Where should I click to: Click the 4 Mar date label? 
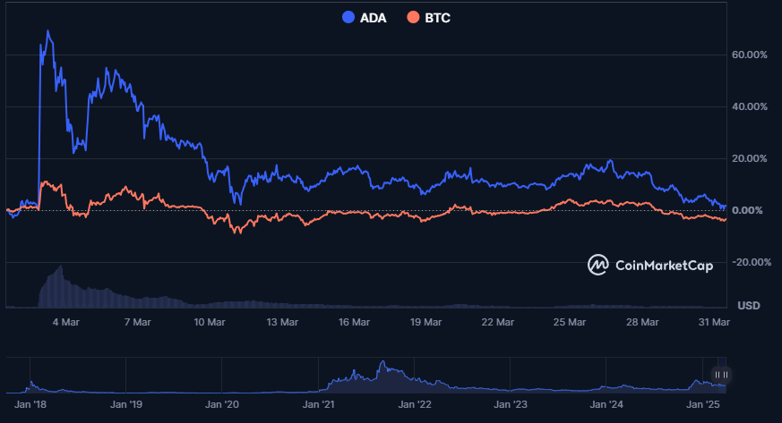coord(65,322)
